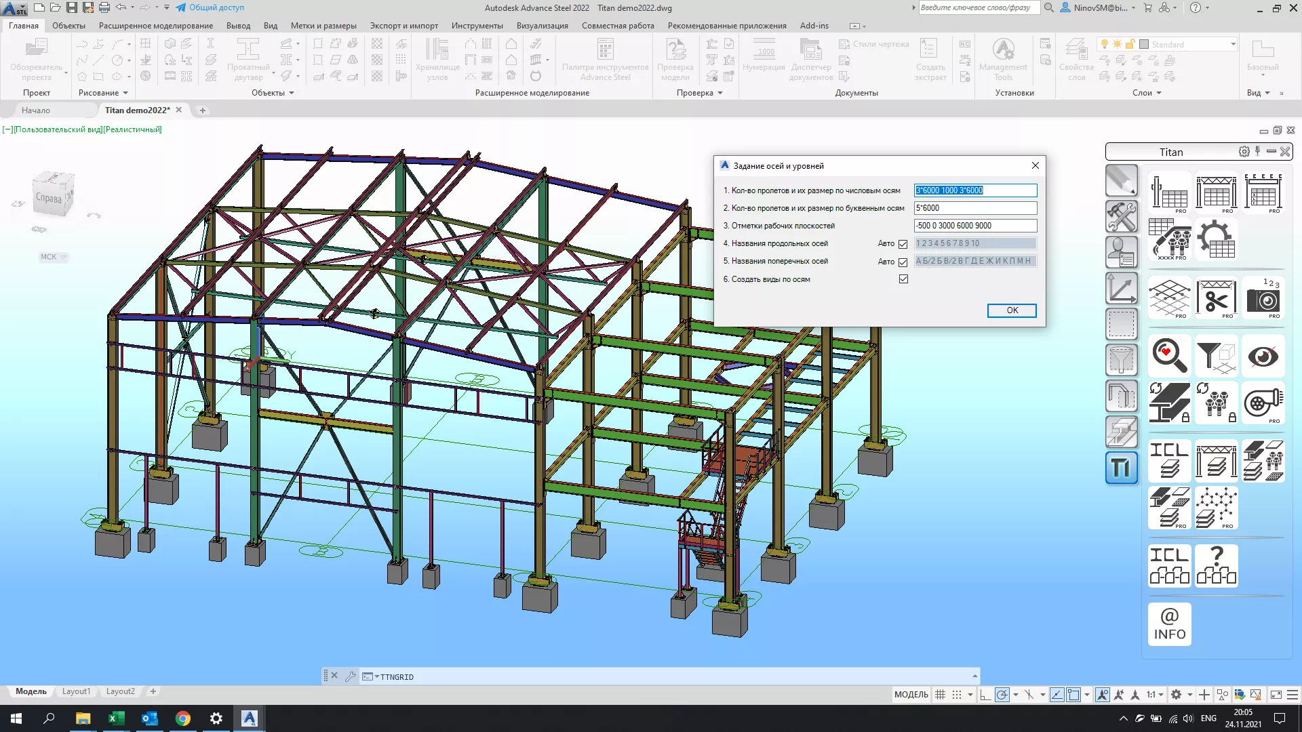Viewport: 1302px width, 732px height.
Task: Open Titan panel settings gear
Action: [x=1244, y=152]
